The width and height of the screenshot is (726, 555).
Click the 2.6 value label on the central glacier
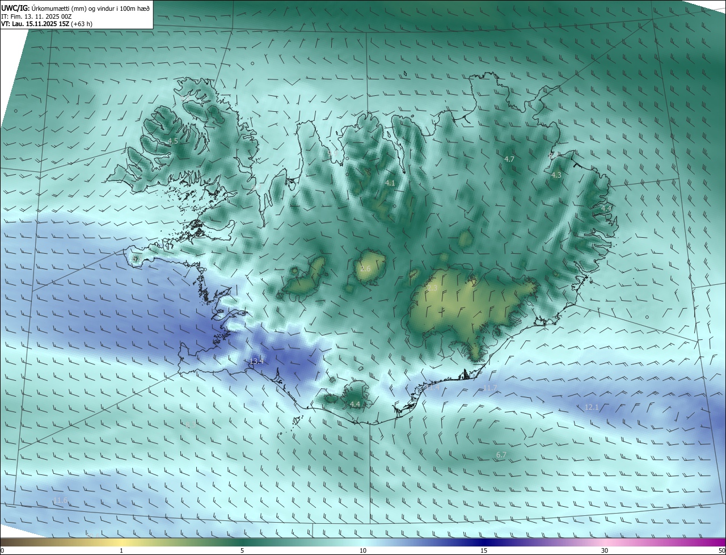365,268
